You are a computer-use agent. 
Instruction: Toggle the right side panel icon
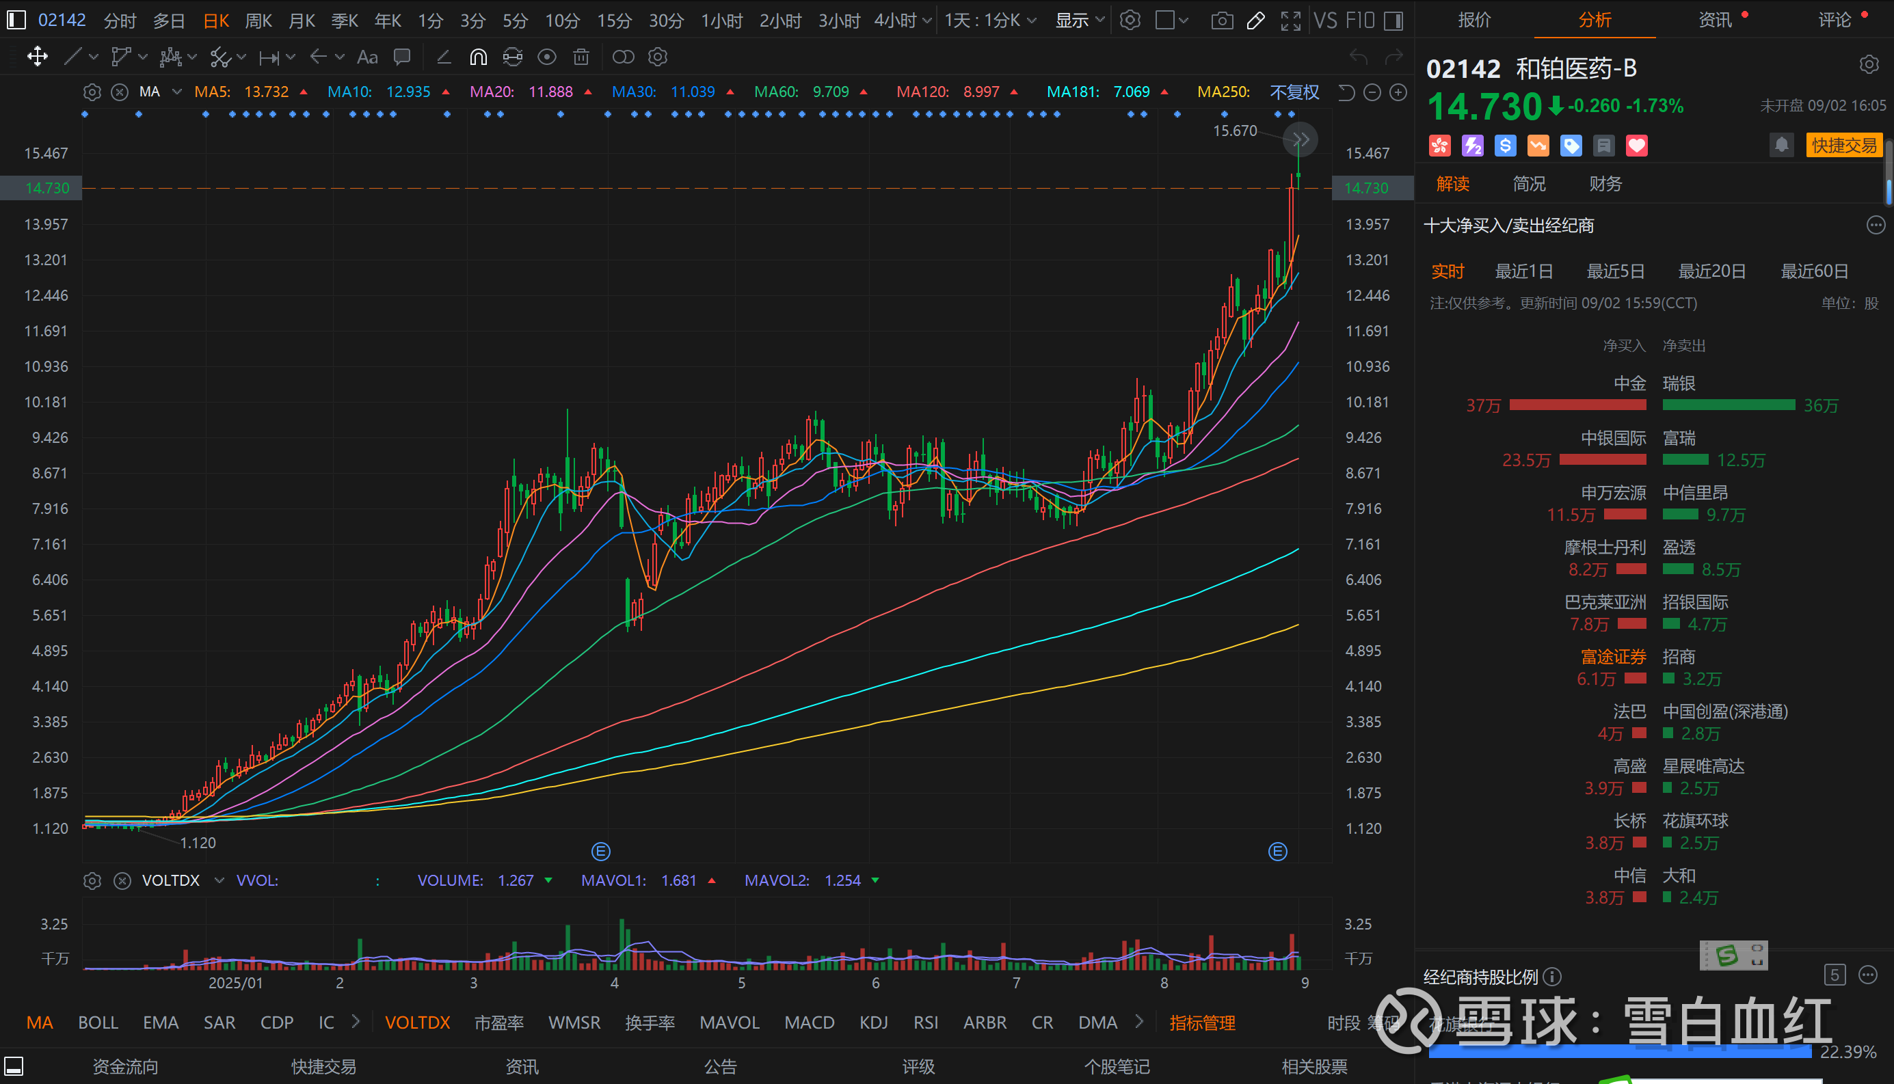pyautogui.click(x=1393, y=21)
